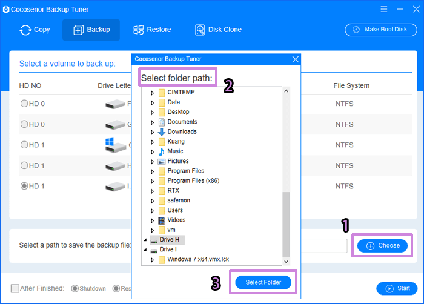Image resolution: width=424 pixels, height=304 pixels.
Task: Click the Program Files folder icon
Action: point(162,171)
